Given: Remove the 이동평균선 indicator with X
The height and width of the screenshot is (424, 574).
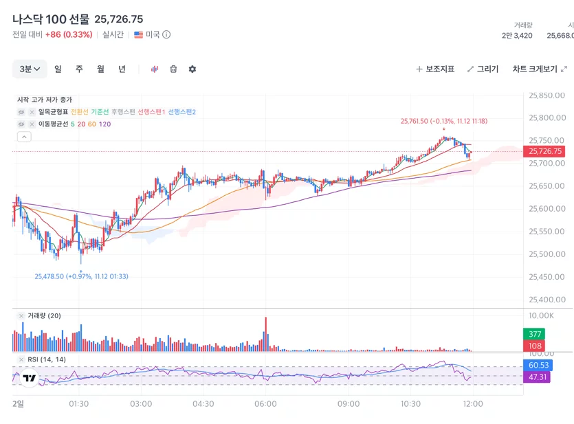Looking at the screenshot, I should pyautogui.click(x=32, y=124).
